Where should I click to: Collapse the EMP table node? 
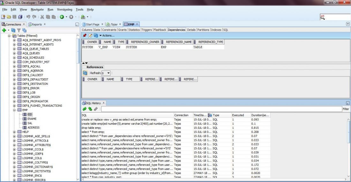coord(14,110)
